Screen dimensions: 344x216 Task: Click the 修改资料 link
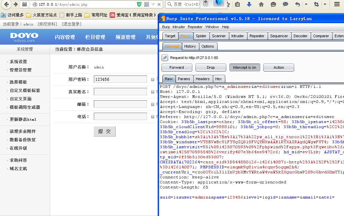[x=47, y=24]
